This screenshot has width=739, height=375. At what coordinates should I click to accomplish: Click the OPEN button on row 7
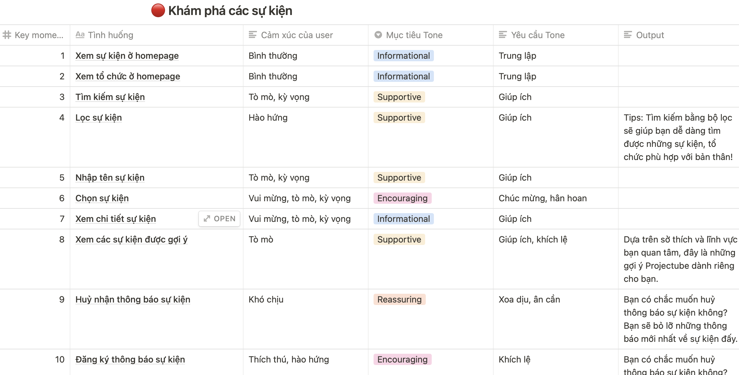(219, 219)
